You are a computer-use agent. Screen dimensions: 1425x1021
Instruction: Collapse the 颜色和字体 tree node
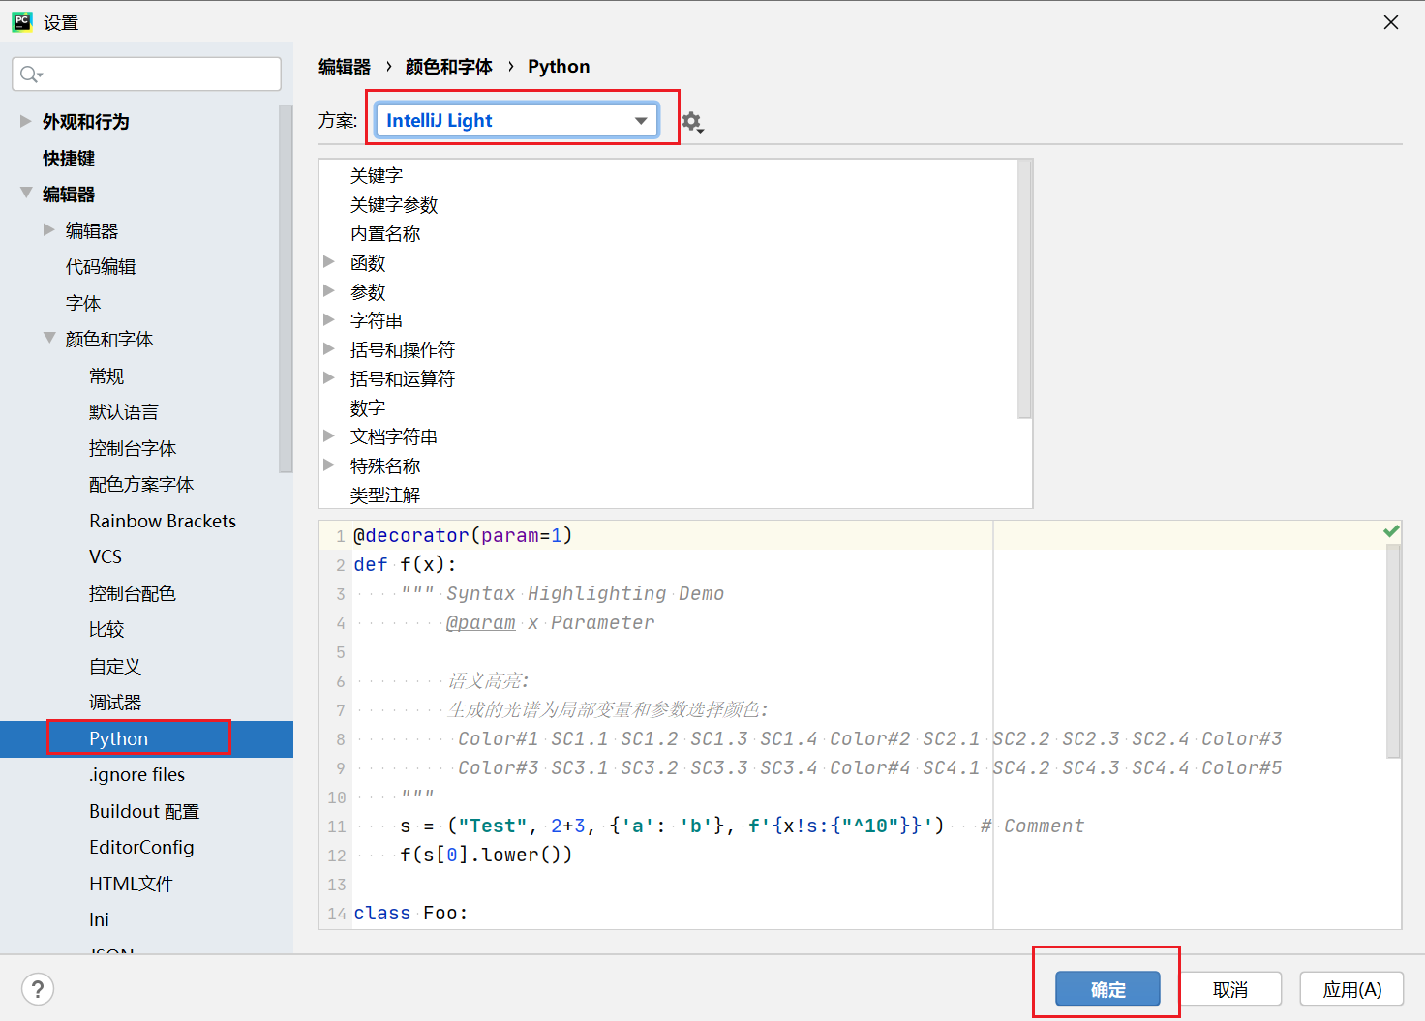click(x=49, y=338)
